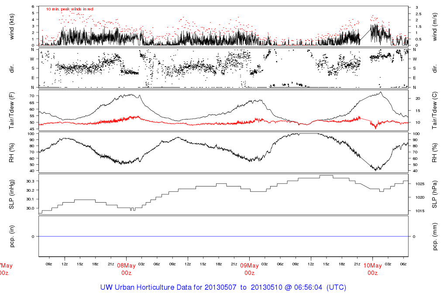Screen dimensions: 447x305
Task: Click the '08May 00z' date label
Action: point(126,269)
